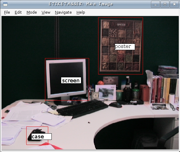Select the 'screen' annotation label
Screen dimensions: 180x152
click(x=71, y=80)
